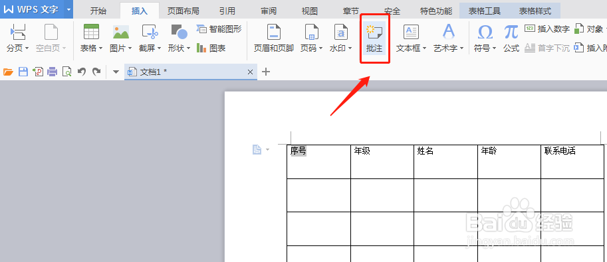
Task: Expand the 图片 dropdown arrow
Action: click(x=130, y=48)
